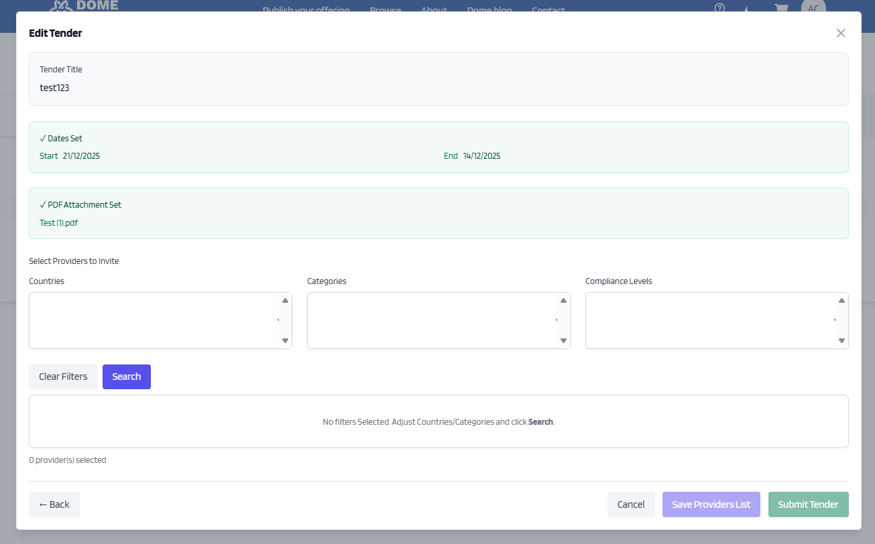Click Clear Filters button
The image size is (875, 544).
[x=63, y=377]
